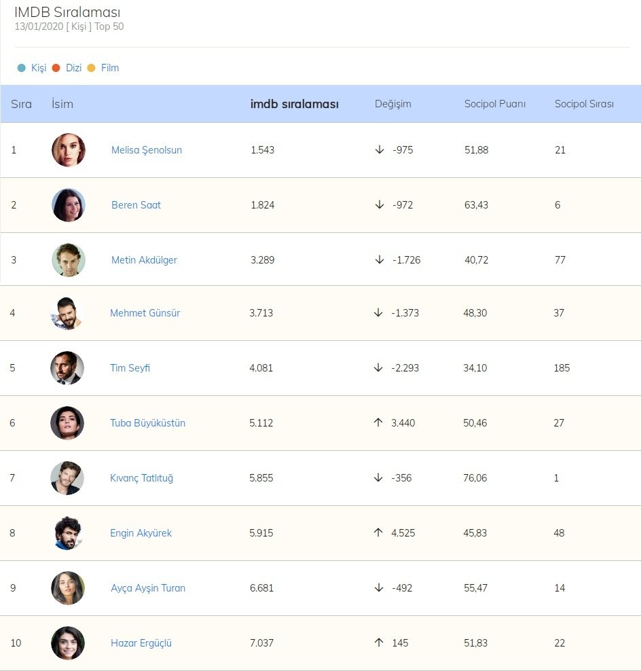Click the up arrow beside 3.440
Viewport: 641px width, 671px height.
[378, 422]
